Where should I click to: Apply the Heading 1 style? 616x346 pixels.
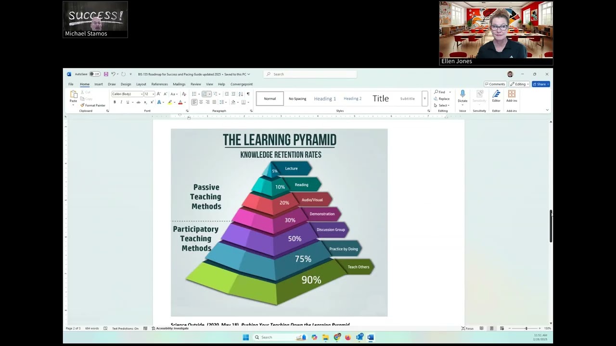pos(325,99)
